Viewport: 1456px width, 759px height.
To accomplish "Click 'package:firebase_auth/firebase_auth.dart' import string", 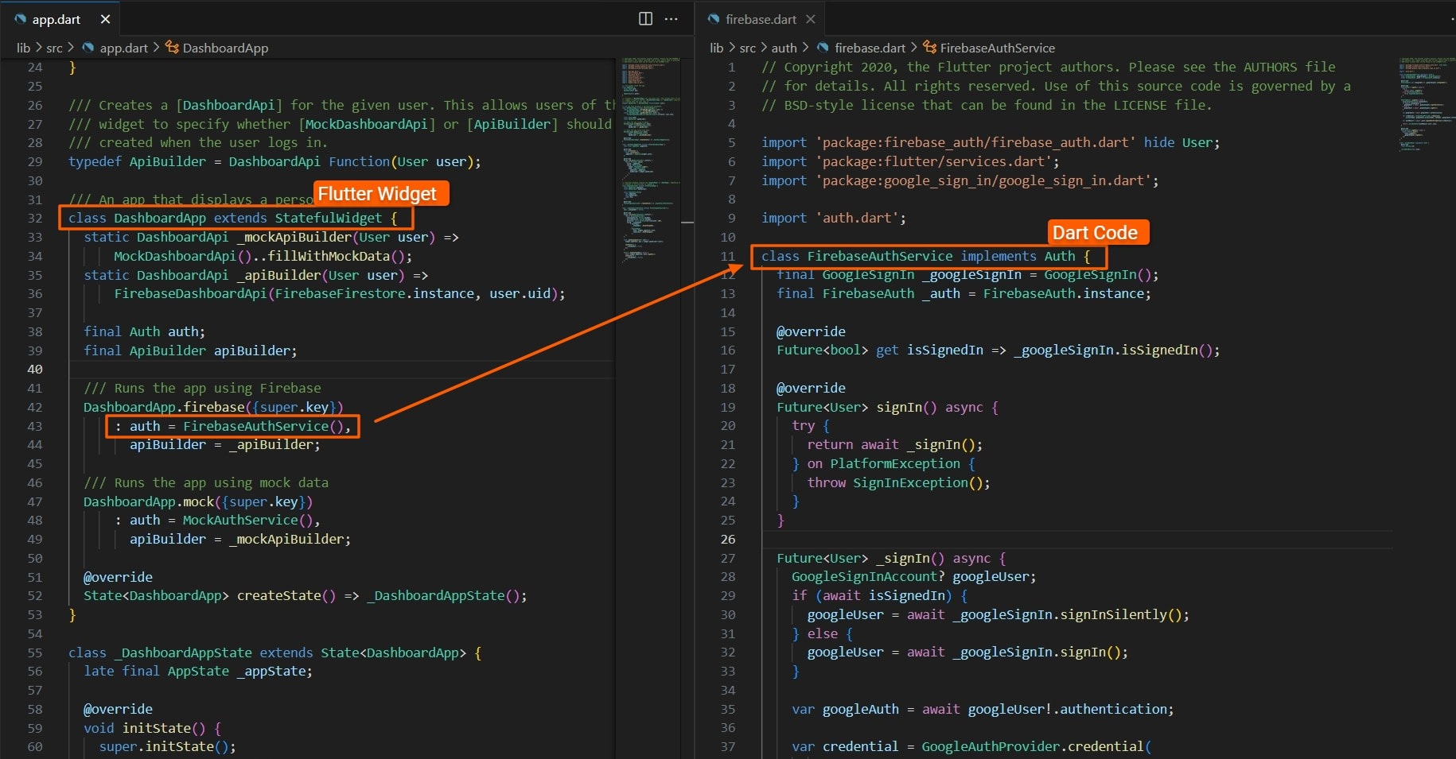I will pyautogui.click(x=975, y=142).
